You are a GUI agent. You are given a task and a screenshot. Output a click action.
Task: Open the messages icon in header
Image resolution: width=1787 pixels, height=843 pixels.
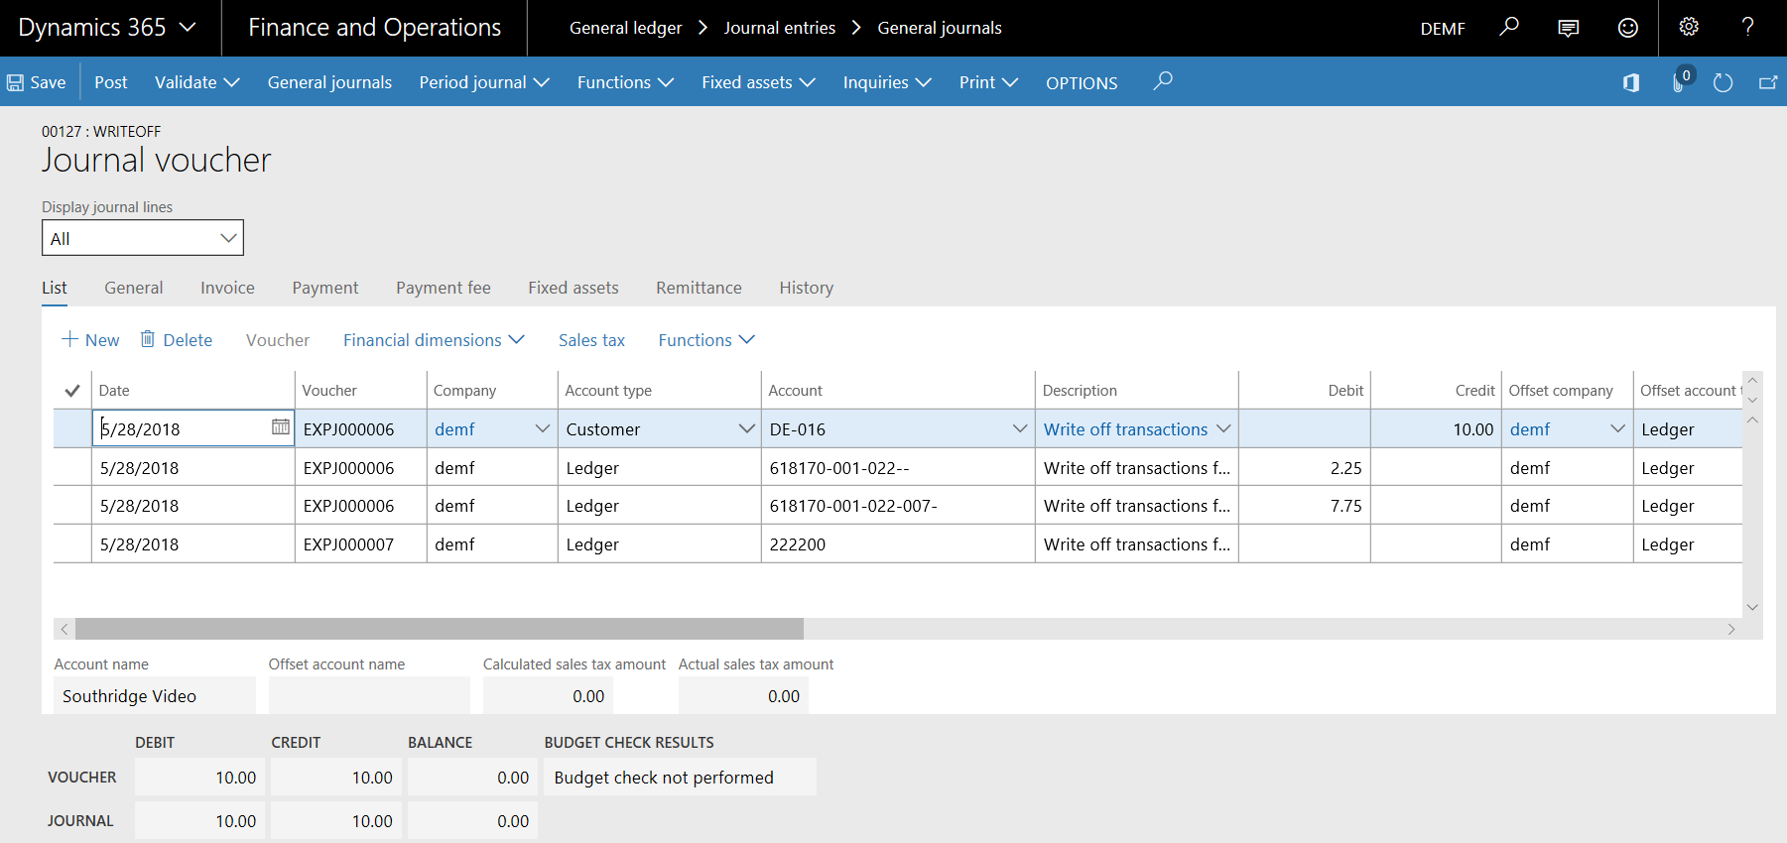(1568, 28)
